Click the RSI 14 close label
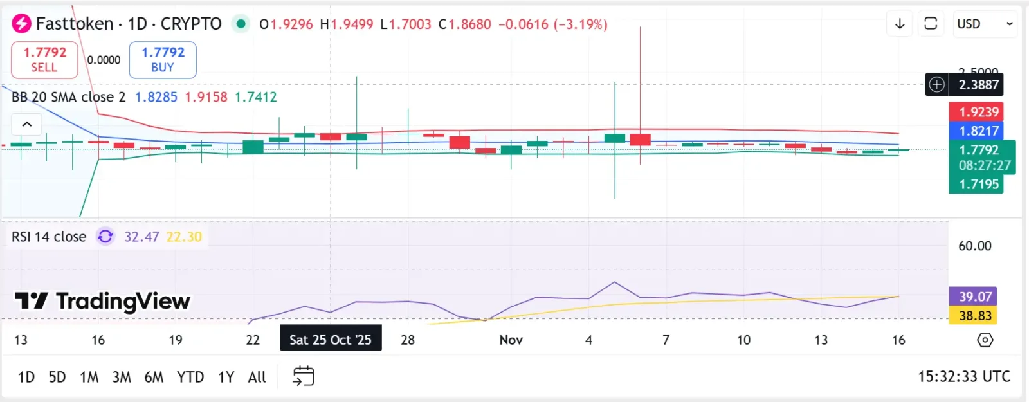 pos(49,237)
